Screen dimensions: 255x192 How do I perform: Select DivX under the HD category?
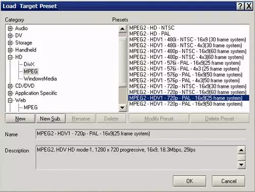pos(29,64)
